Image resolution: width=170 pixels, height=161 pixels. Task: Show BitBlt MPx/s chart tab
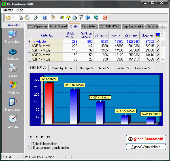point(38,68)
